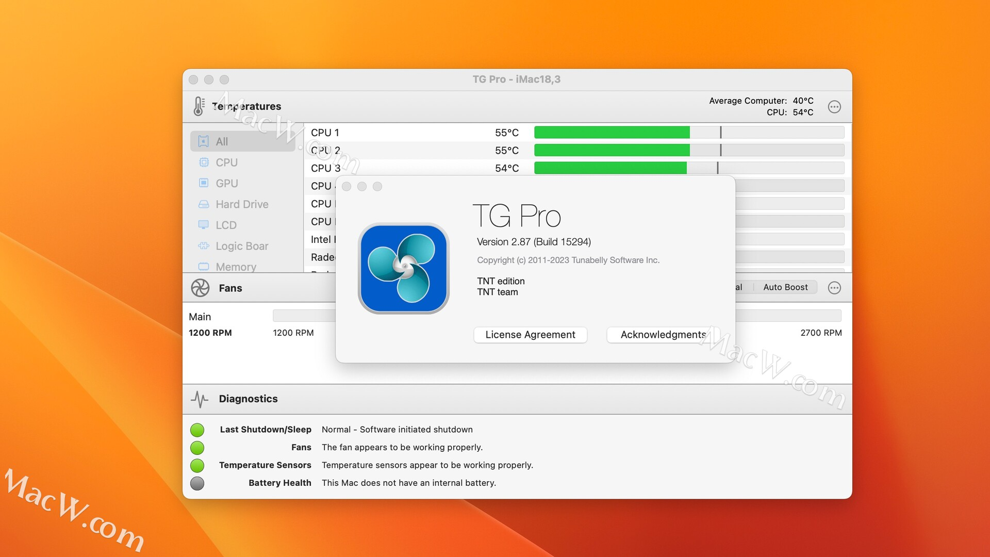Click the Main fan label
The height and width of the screenshot is (557, 990).
click(x=200, y=317)
